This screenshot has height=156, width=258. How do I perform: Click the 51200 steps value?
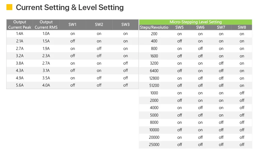(154, 85)
